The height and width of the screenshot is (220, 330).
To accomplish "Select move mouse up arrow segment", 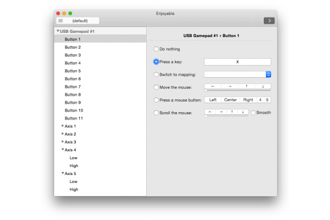I will (247, 86).
